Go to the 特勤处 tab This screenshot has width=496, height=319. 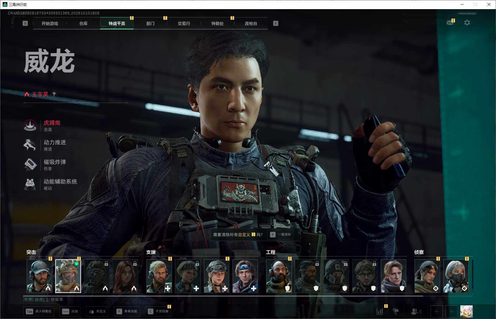[x=218, y=23]
